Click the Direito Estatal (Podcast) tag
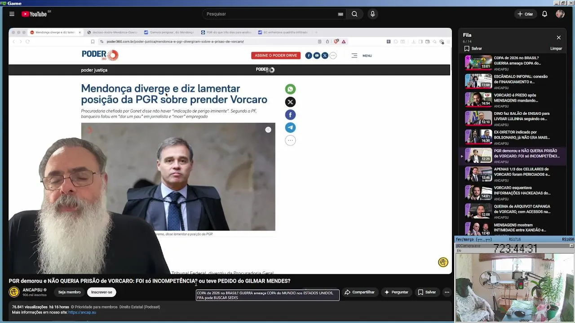The image size is (575, 323). 140,307
